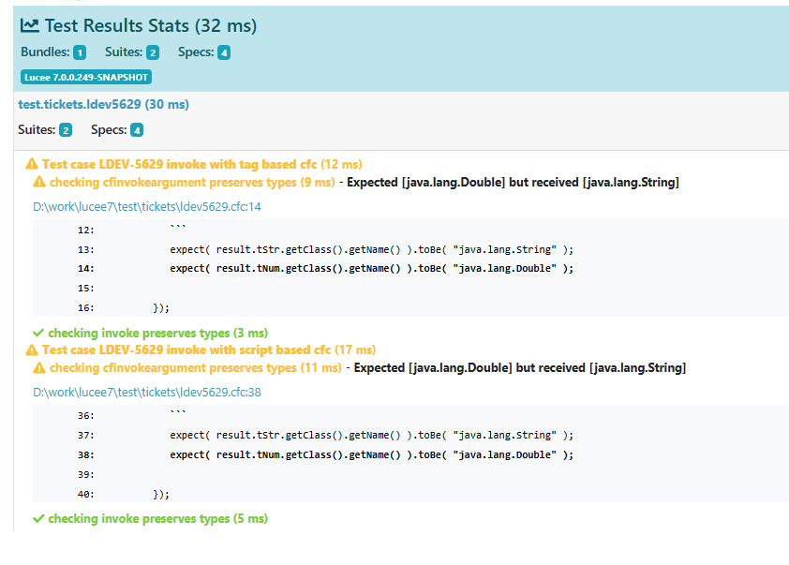This screenshot has height=565, width=789.
Task: Click warning icon of tag based cfc suite
Action: (x=32, y=164)
